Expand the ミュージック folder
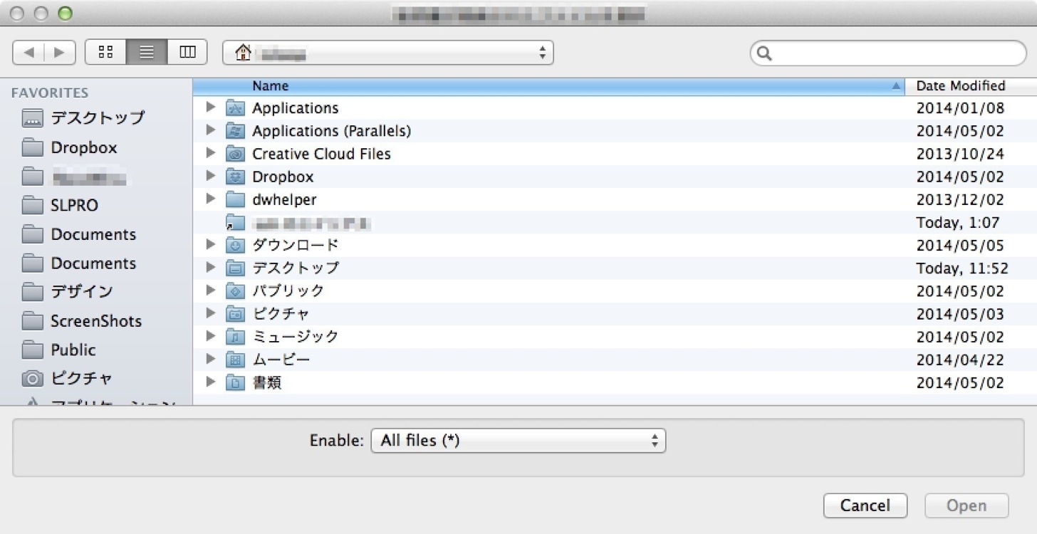The height and width of the screenshot is (534, 1037). point(210,336)
